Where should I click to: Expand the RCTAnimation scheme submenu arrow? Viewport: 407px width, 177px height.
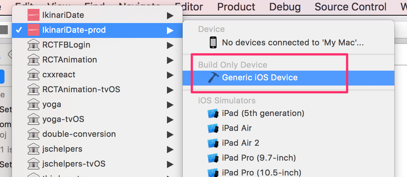tap(170, 60)
